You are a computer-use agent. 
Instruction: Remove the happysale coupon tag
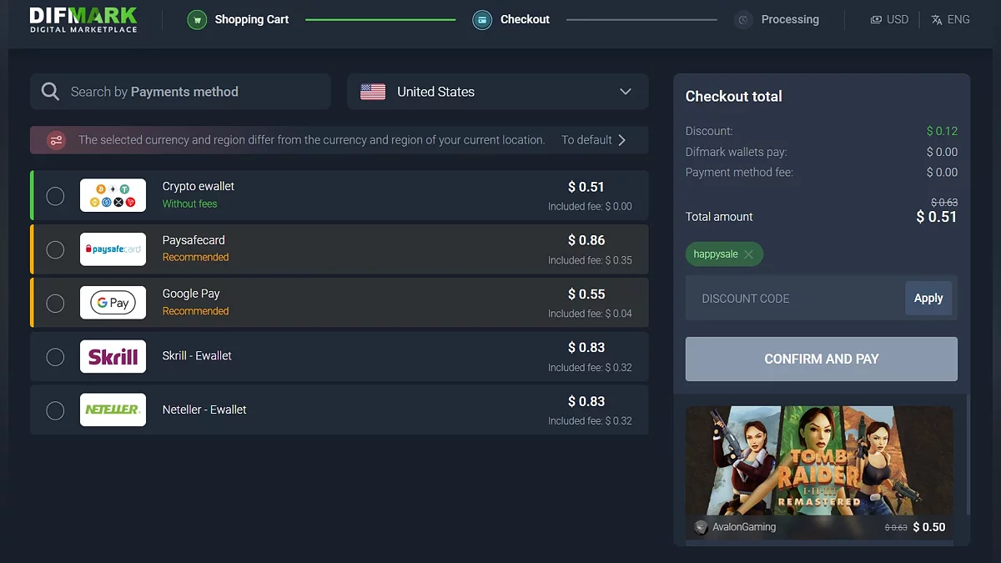click(748, 254)
